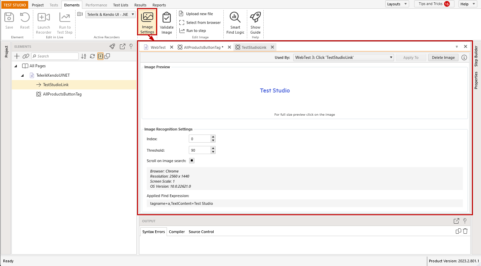
Task: Pin the Output panel
Action: pyautogui.click(x=465, y=221)
